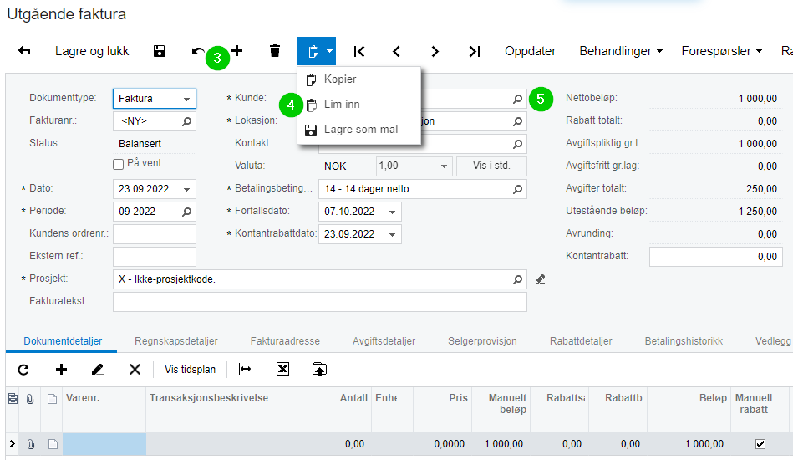Image resolution: width=793 pixels, height=460 pixels.
Task: Expand the first grid row arrow
Action: [x=13, y=444]
